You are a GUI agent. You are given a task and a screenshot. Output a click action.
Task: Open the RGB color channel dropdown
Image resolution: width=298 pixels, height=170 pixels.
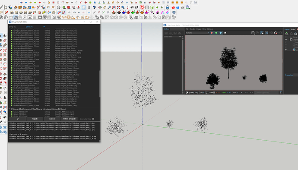click(197, 33)
